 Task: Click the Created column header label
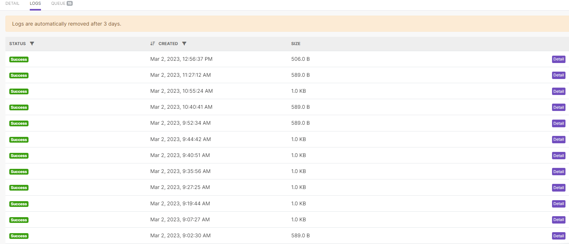pyautogui.click(x=168, y=43)
